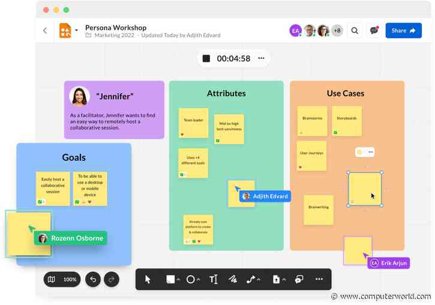Viewport: 435px width, 305px height.
Task: Undo the last action
Action: pyautogui.click(x=93, y=279)
